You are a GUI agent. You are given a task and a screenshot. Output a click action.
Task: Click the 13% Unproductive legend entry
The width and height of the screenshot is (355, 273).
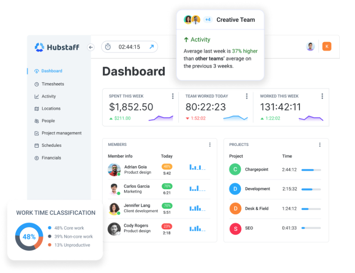click(69, 245)
